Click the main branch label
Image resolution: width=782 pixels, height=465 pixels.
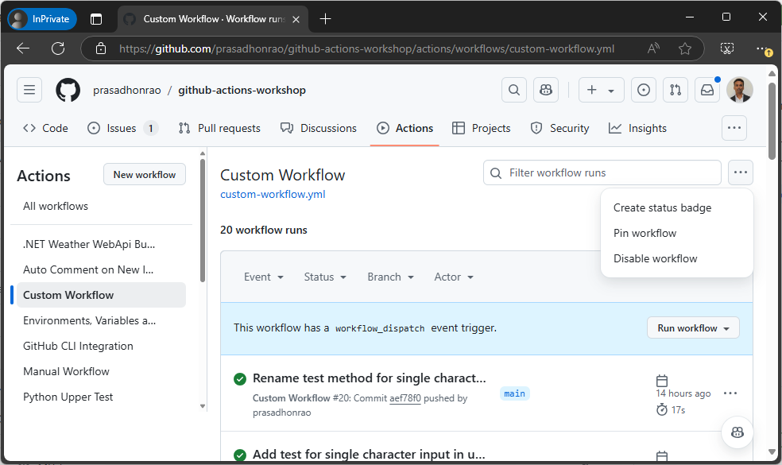[x=514, y=393]
